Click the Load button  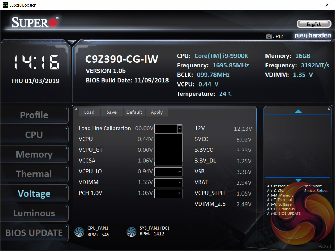coord(89,112)
